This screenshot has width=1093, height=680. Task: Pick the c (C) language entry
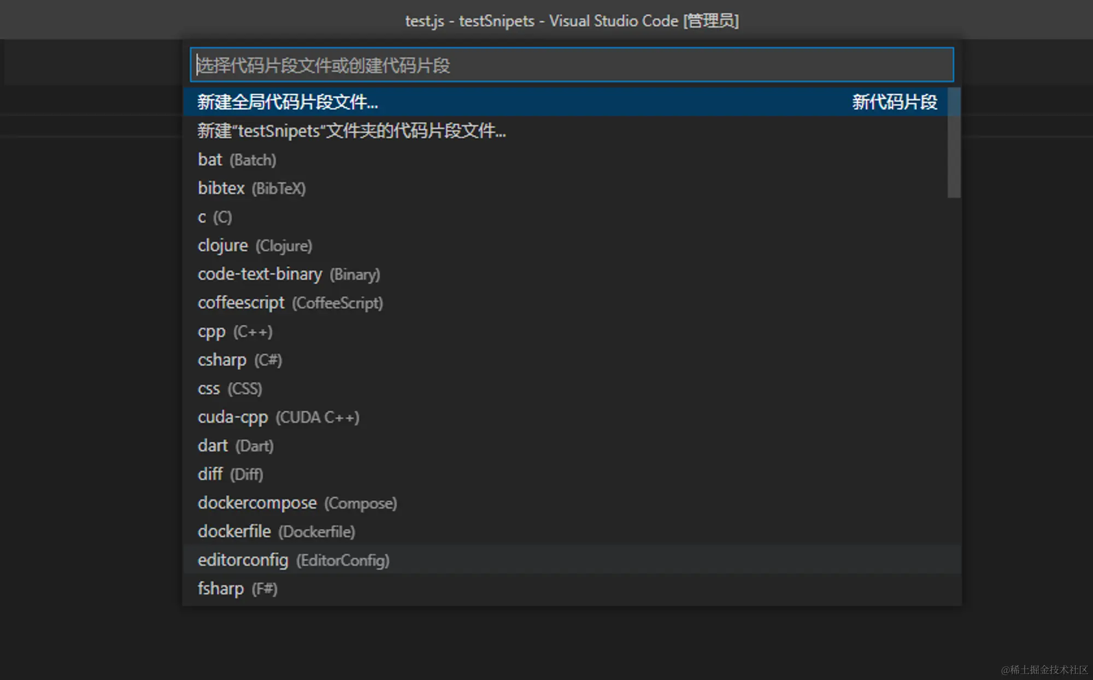(x=572, y=217)
